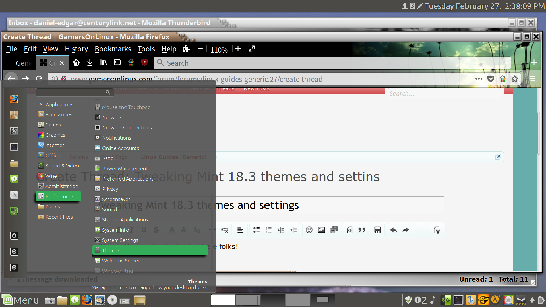Click the Save Draft floppy icon

pos(378,230)
